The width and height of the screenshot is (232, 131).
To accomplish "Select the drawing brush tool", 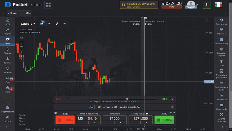I will 57,23.
